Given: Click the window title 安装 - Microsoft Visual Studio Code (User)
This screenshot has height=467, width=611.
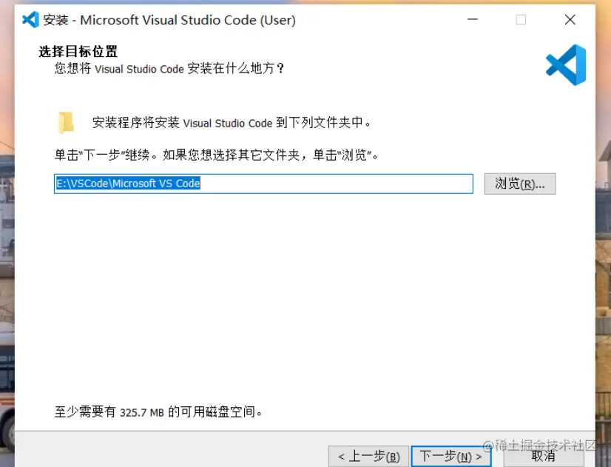Looking at the screenshot, I should pyautogui.click(x=169, y=20).
